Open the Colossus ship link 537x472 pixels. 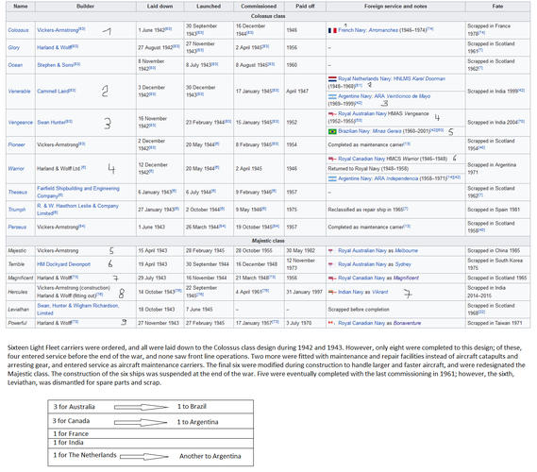click(18, 30)
